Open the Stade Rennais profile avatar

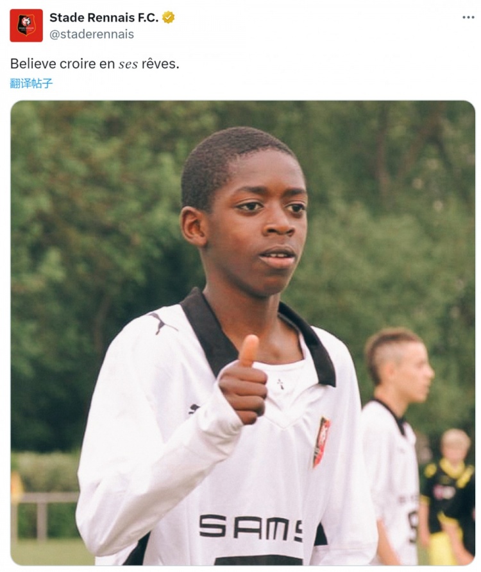[x=26, y=26]
